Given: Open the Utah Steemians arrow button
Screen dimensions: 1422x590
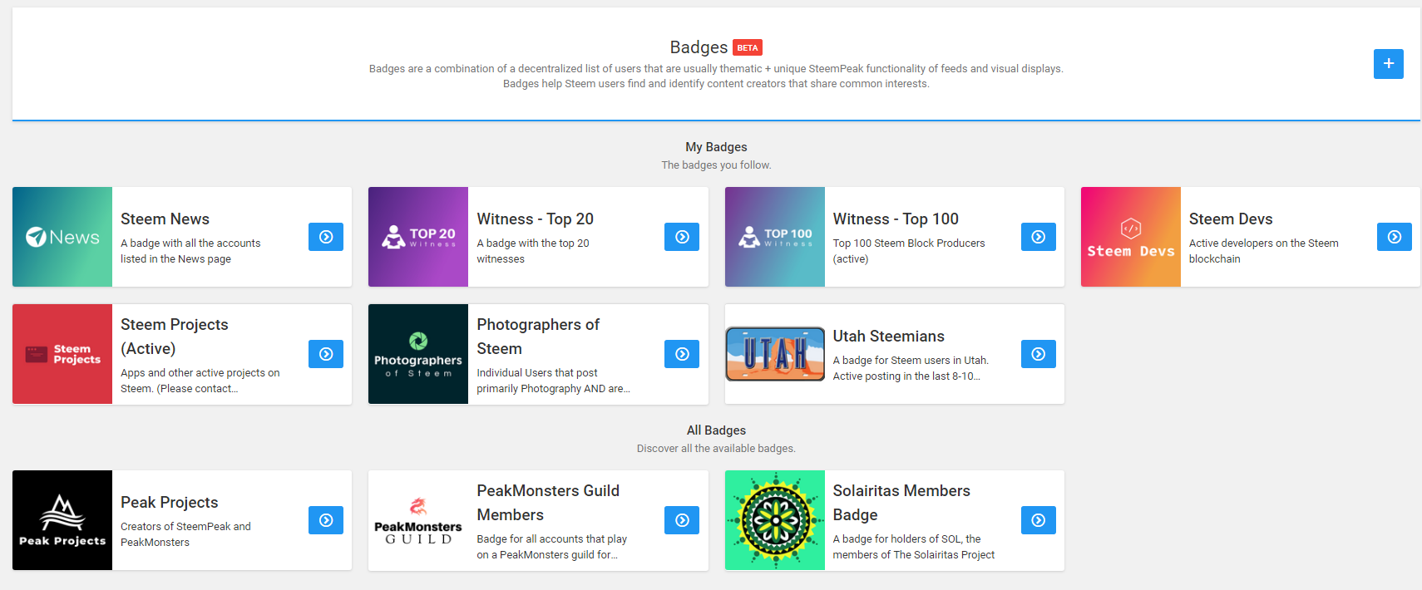Looking at the screenshot, I should click(x=1039, y=354).
